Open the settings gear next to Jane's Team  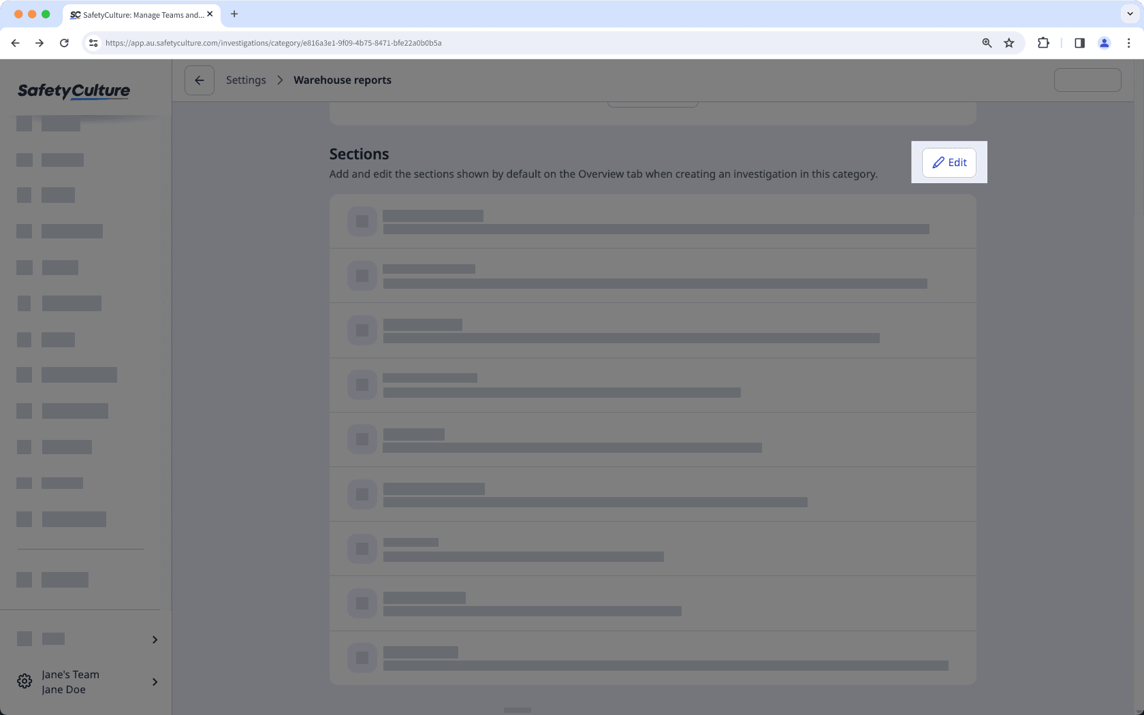point(25,681)
